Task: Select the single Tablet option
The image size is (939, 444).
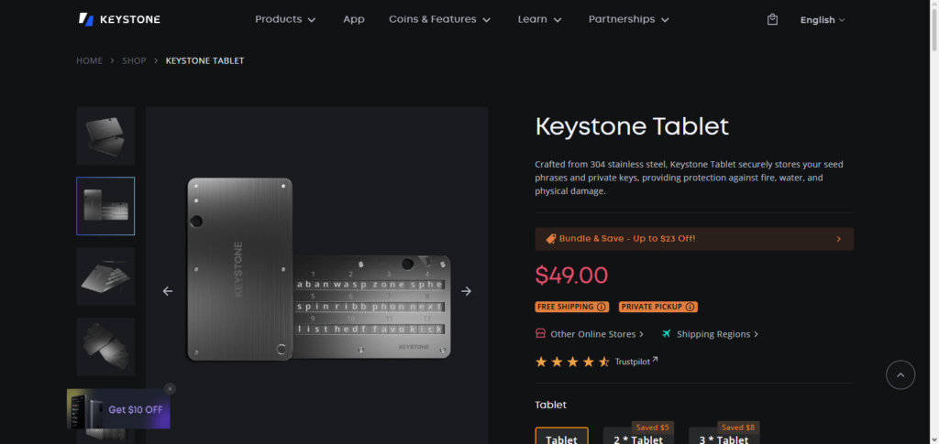Action: coord(562,436)
